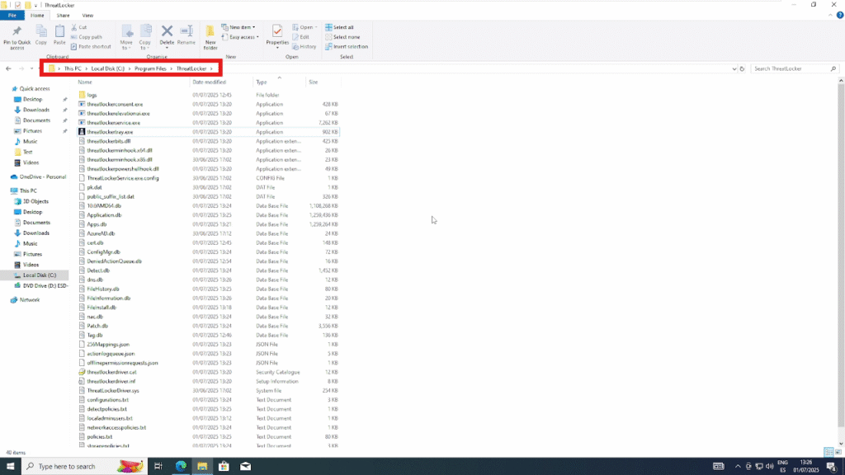Open file History from ribbon
Image resolution: width=845 pixels, height=475 pixels.
[304, 46]
